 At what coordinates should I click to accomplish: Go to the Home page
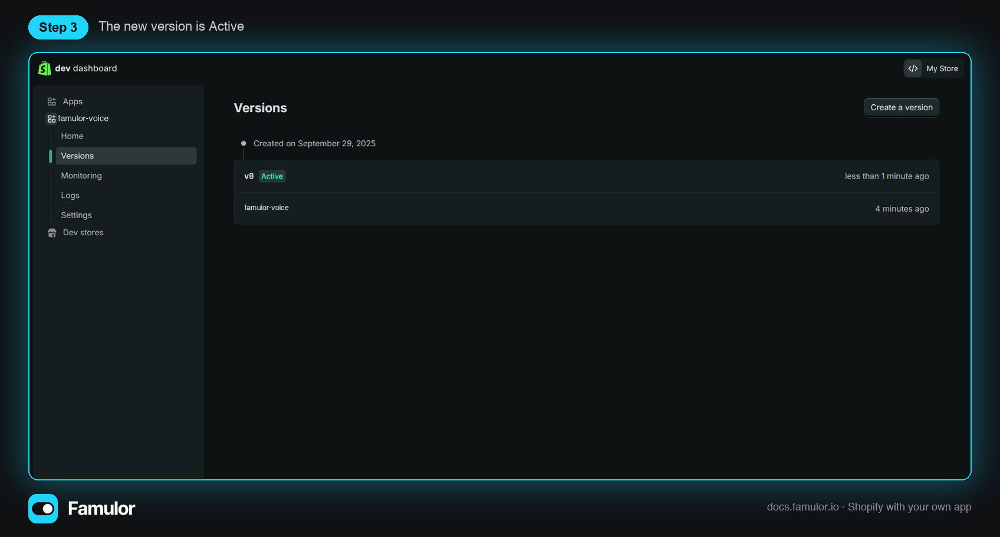pos(72,136)
